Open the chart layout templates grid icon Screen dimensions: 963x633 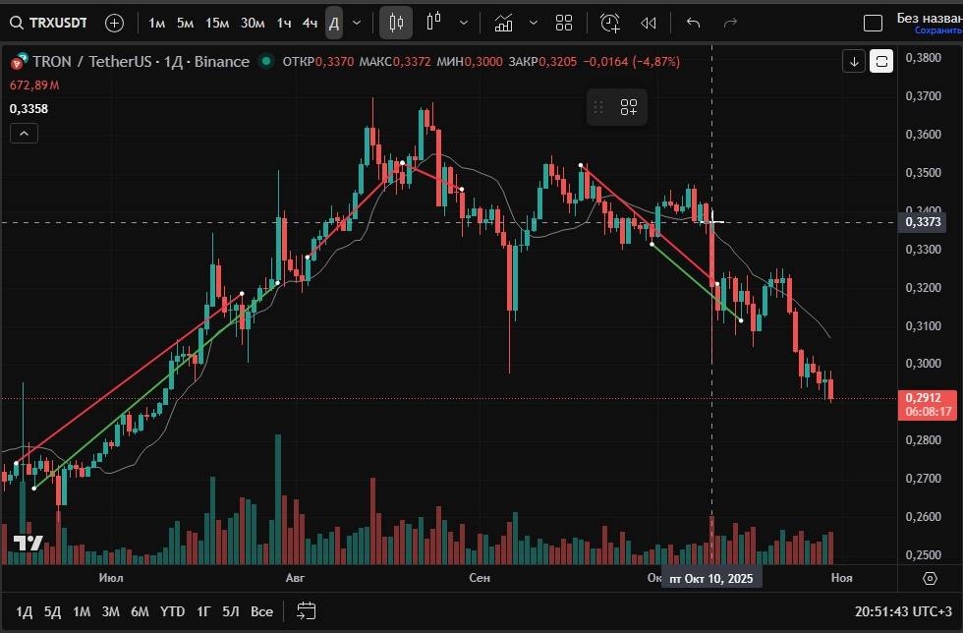(564, 23)
